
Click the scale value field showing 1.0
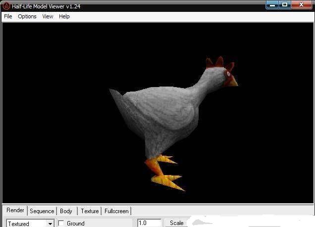pyautogui.click(x=149, y=223)
